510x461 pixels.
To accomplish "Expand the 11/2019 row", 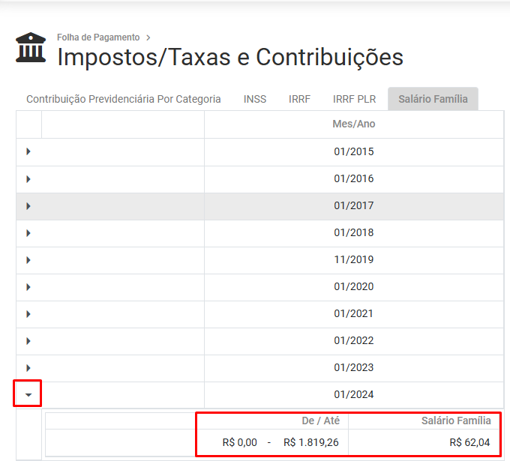I will [28, 260].
